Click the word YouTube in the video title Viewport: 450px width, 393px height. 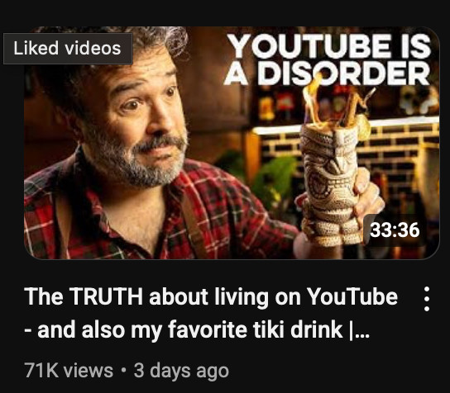click(x=352, y=296)
